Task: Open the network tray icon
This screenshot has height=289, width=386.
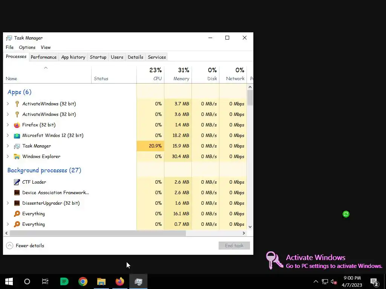Action: coord(325,281)
